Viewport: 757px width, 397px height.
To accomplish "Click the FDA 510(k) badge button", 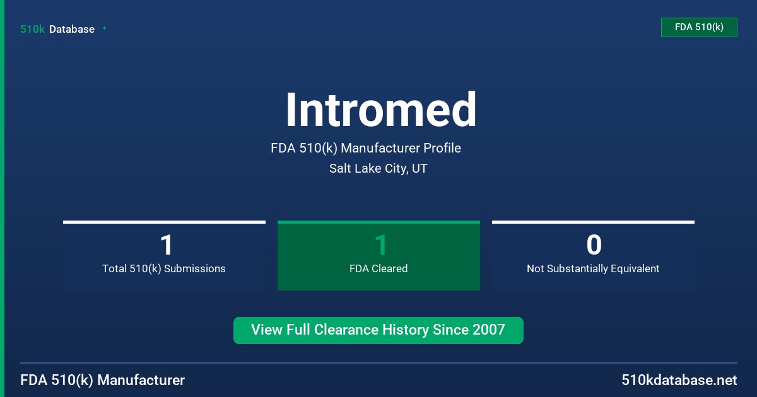I will tap(699, 27).
